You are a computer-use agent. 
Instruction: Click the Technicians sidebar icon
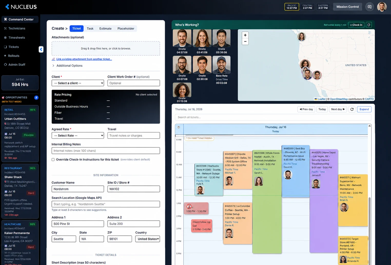(5, 29)
